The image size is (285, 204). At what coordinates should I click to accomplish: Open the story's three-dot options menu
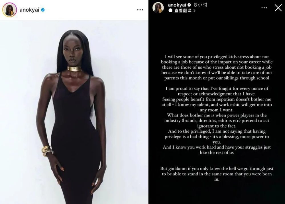[x=264, y=8]
